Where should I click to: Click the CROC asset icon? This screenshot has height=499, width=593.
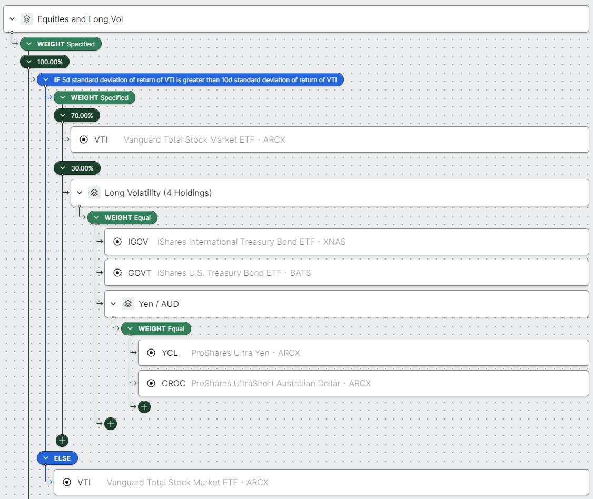(151, 383)
